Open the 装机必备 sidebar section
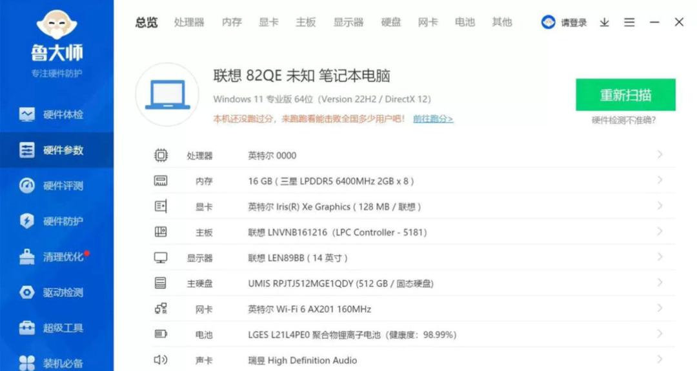Image resolution: width=697 pixels, height=371 pixels. (x=56, y=363)
